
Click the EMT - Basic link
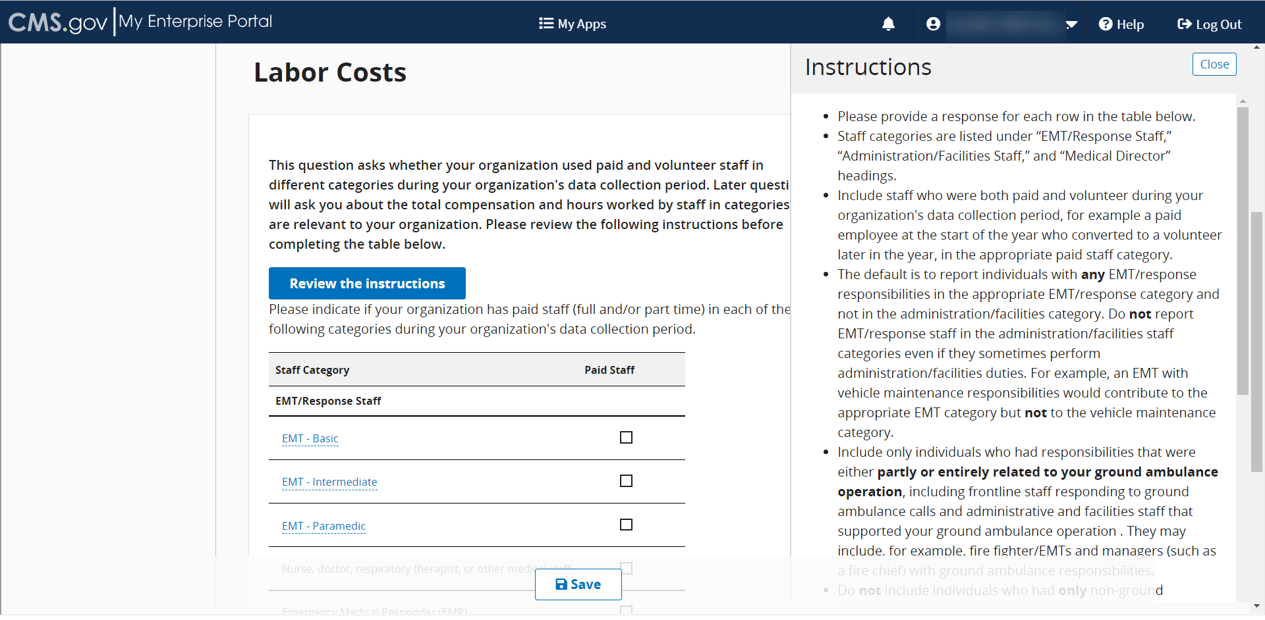pyautogui.click(x=310, y=438)
